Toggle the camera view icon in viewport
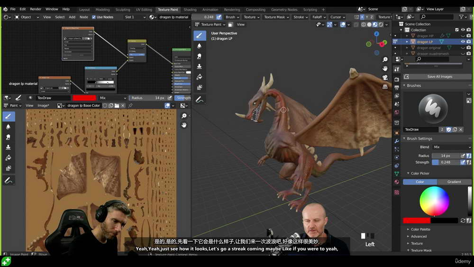The height and width of the screenshot is (267, 474). 385,78
